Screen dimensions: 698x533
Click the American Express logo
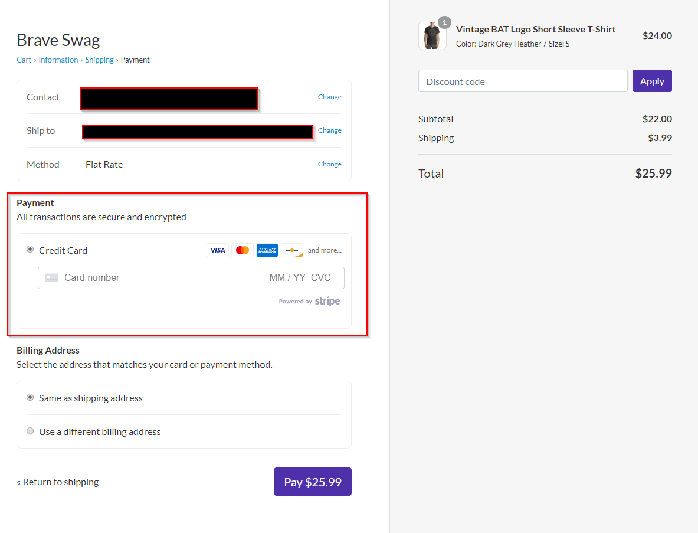coord(267,250)
